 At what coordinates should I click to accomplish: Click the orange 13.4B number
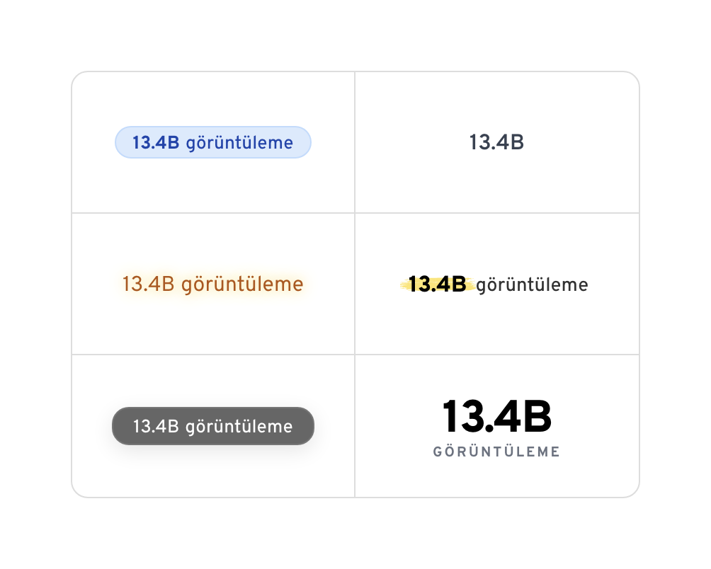(148, 284)
